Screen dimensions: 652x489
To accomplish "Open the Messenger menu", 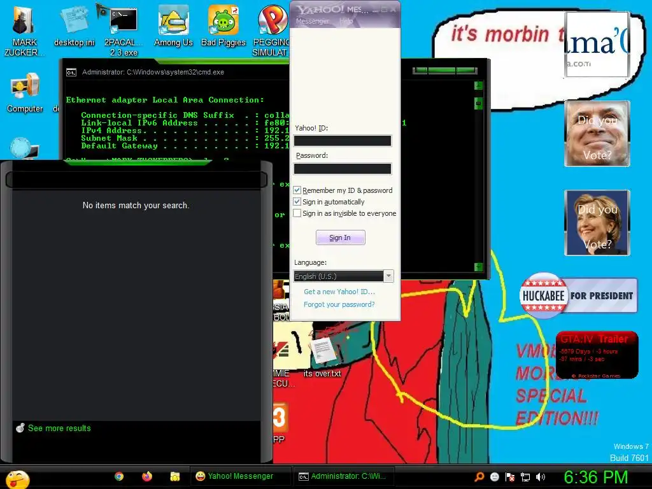I will pos(312,21).
